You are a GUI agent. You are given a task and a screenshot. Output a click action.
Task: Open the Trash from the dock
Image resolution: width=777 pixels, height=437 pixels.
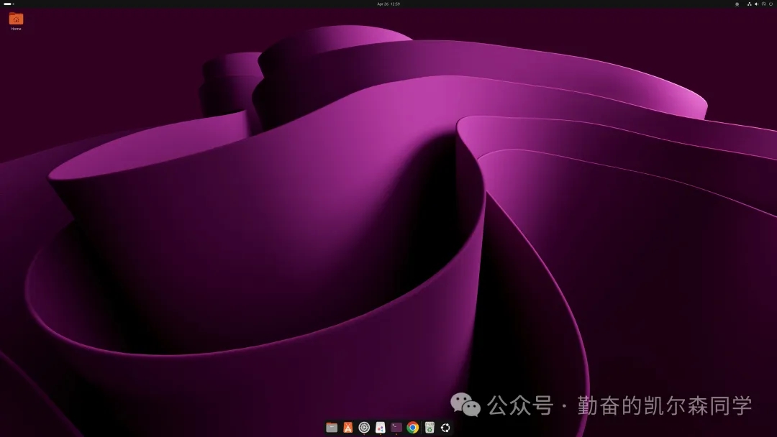tap(428, 426)
